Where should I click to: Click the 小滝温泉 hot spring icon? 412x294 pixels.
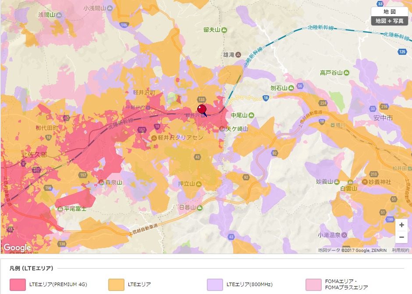344,235
